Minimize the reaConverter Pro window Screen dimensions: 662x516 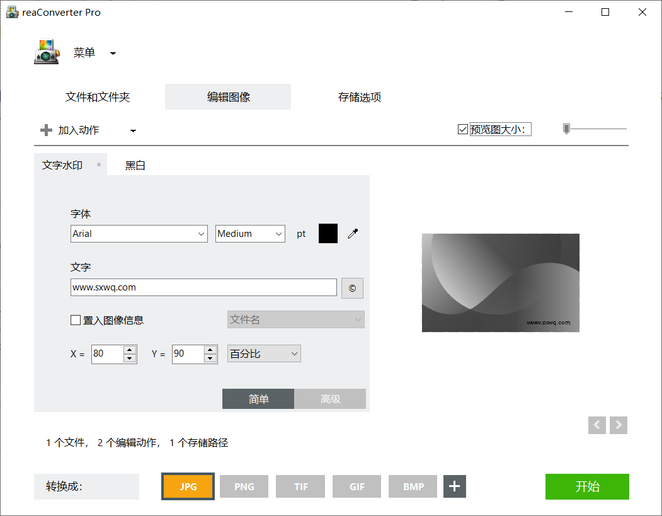[x=569, y=12]
